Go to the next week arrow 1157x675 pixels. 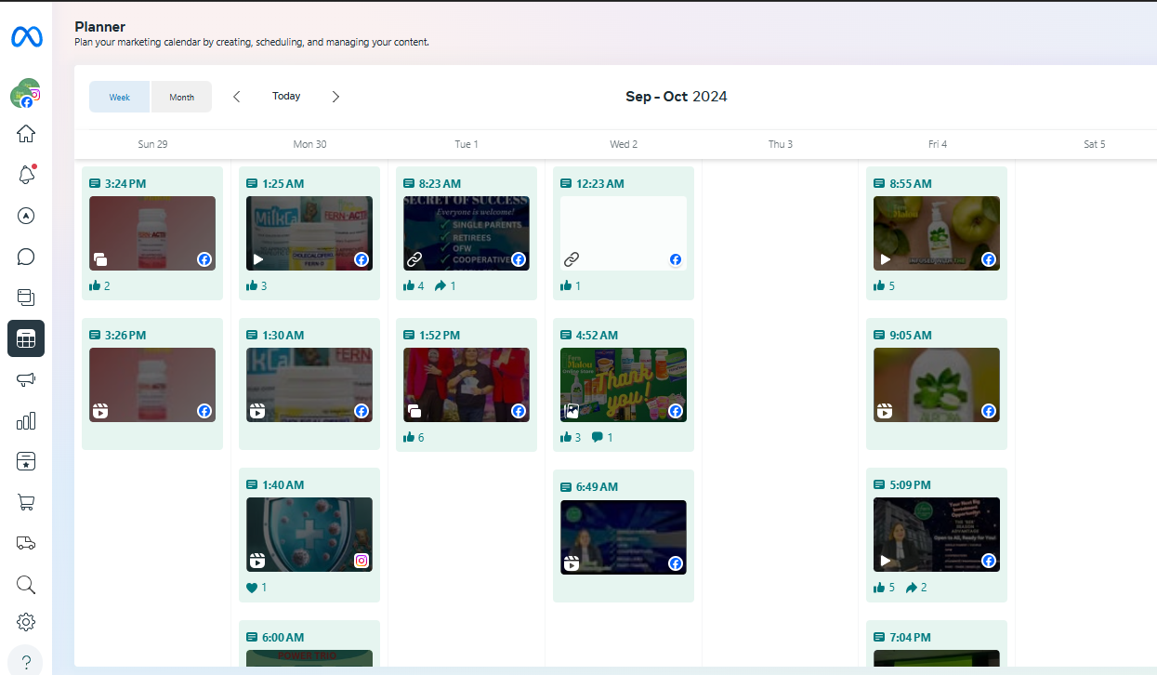point(335,97)
